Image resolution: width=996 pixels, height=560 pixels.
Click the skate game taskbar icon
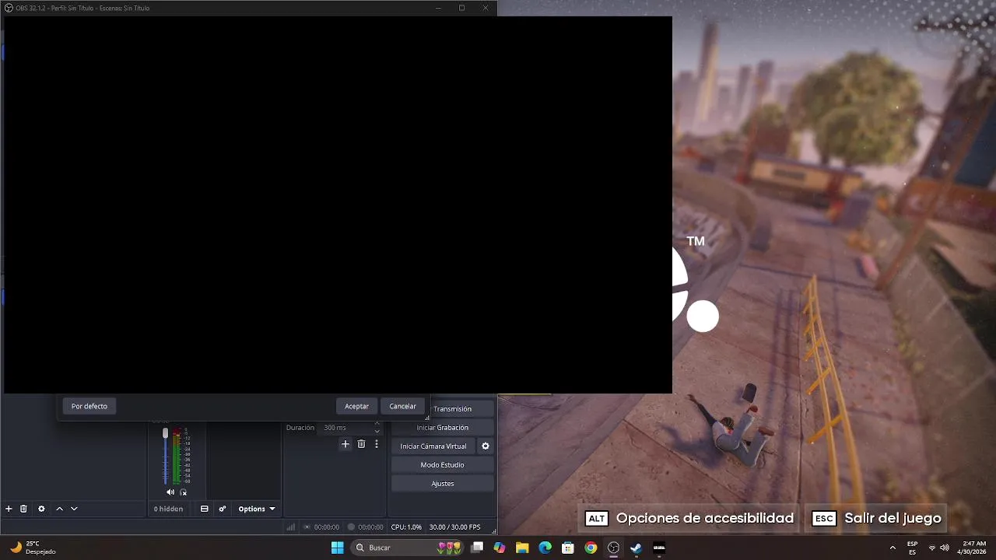coord(659,548)
